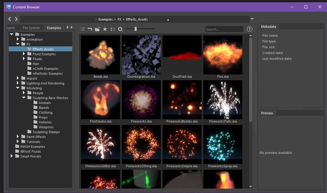327x193 pixels.
Task: Click the Search input field
Action: [x=224, y=29]
